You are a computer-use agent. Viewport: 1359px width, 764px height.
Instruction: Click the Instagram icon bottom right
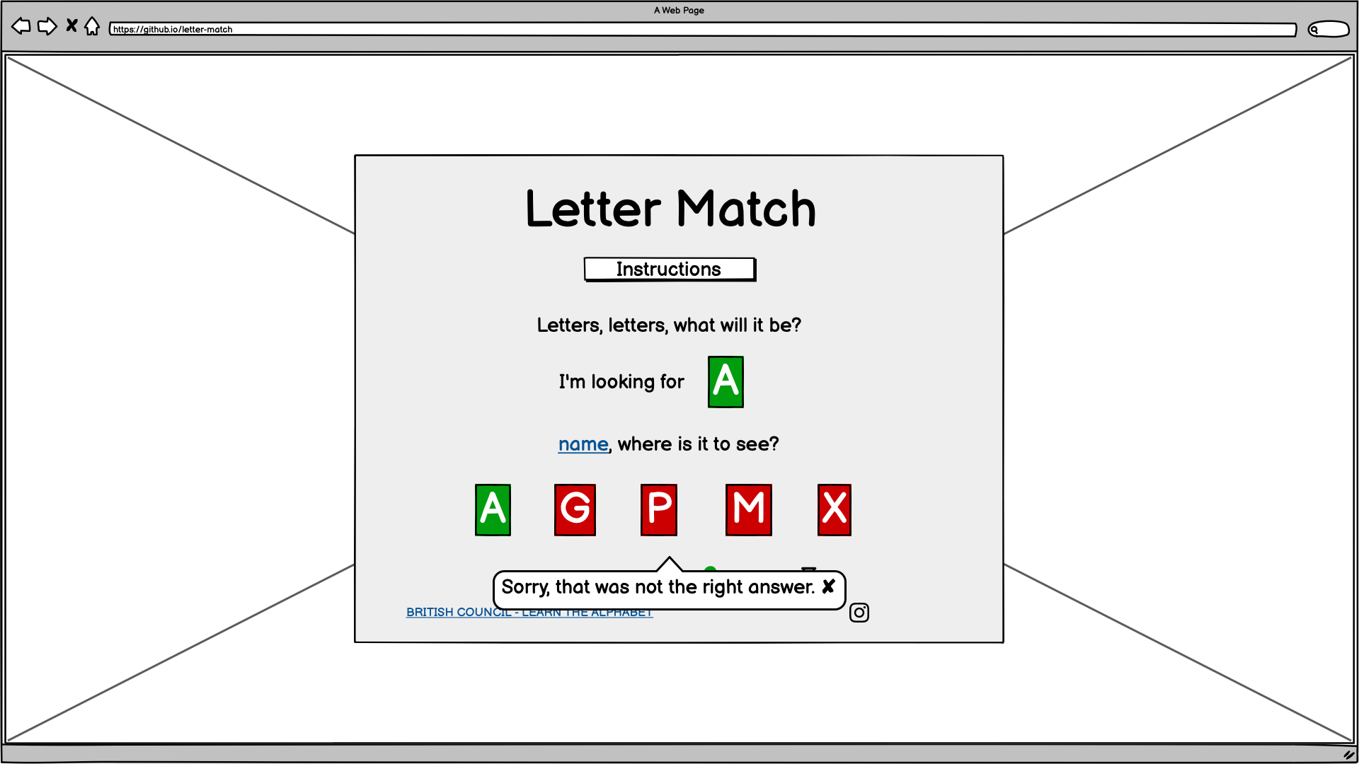coord(859,613)
